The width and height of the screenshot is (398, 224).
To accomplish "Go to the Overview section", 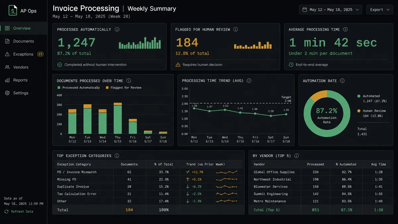I will 24,28.
